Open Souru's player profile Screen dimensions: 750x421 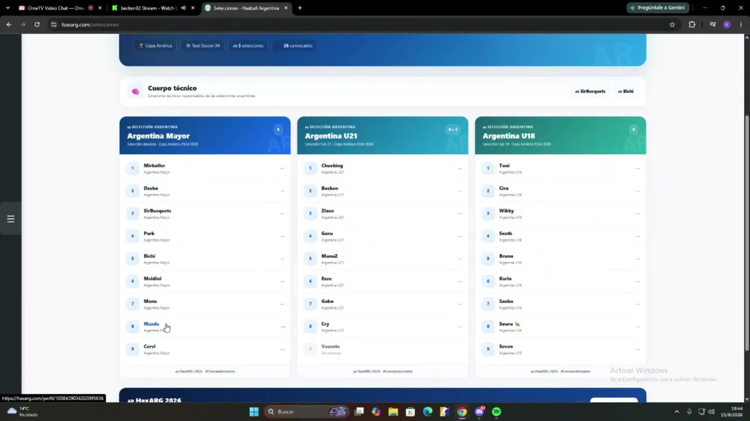click(x=560, y=327)
